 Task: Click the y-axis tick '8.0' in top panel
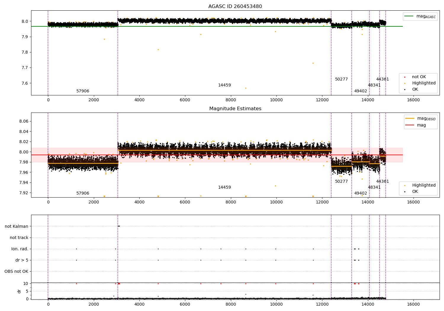click(x=25, y=21)
